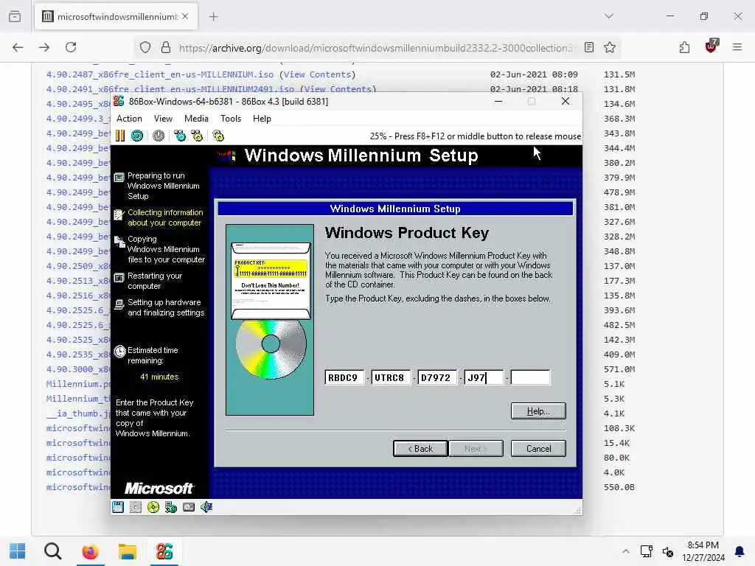The image size is (755, 566).
Task: Open the Firefox hamburger menu
Action: pyautogui.click(x=737, y=47)
